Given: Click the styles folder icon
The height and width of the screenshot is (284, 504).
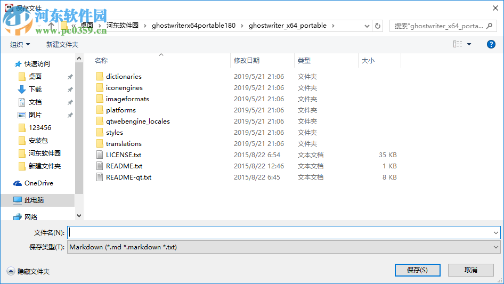Looking at the screenshot, I should click(x=100, y=132).
